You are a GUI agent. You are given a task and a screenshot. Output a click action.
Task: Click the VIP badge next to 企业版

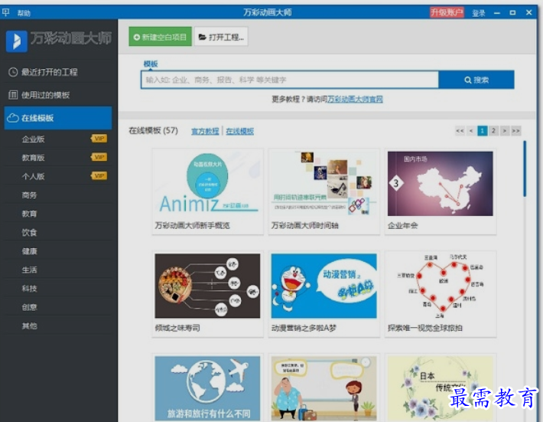click(99, 139)
